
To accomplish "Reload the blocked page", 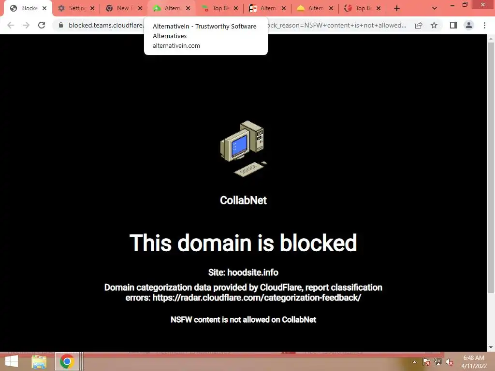I will click(42, 25).
